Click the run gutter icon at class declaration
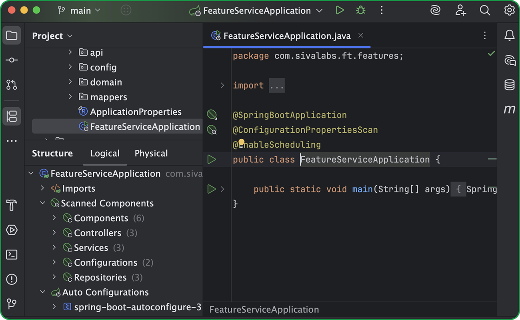The width and height of the screenshot is (520, 320). [x=212, y=160]
